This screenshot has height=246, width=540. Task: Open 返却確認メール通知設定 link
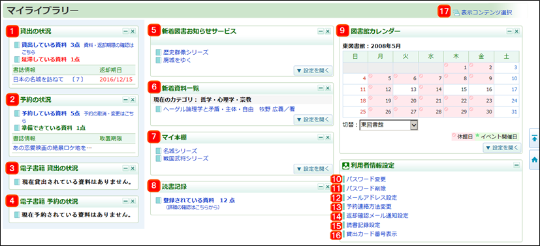point(377,216)
